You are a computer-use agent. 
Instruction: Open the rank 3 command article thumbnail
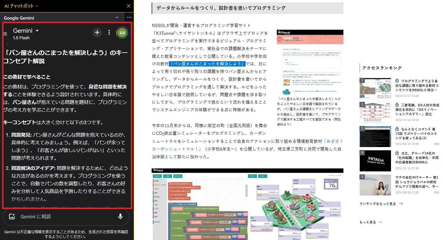375,137
